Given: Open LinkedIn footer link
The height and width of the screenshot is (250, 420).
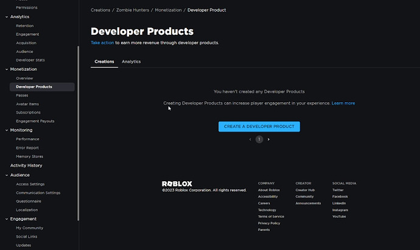Looking at the screenshot, I should pyautogui.click(x=339, y=203).
